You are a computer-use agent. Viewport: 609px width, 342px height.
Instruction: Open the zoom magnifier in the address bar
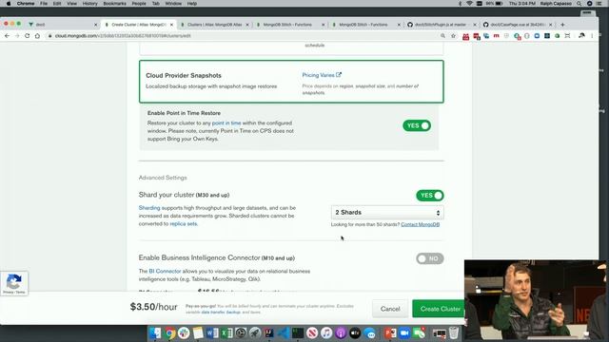(442, 36)
